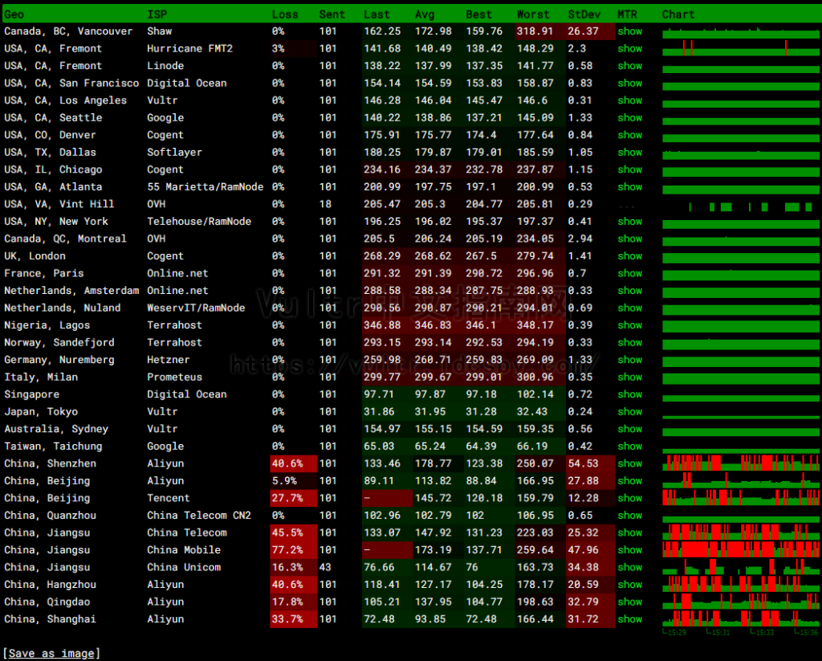Image resolution: width=822 pixels, height=661 pixels.
Task: Click the Best column header
Action: 478,14
